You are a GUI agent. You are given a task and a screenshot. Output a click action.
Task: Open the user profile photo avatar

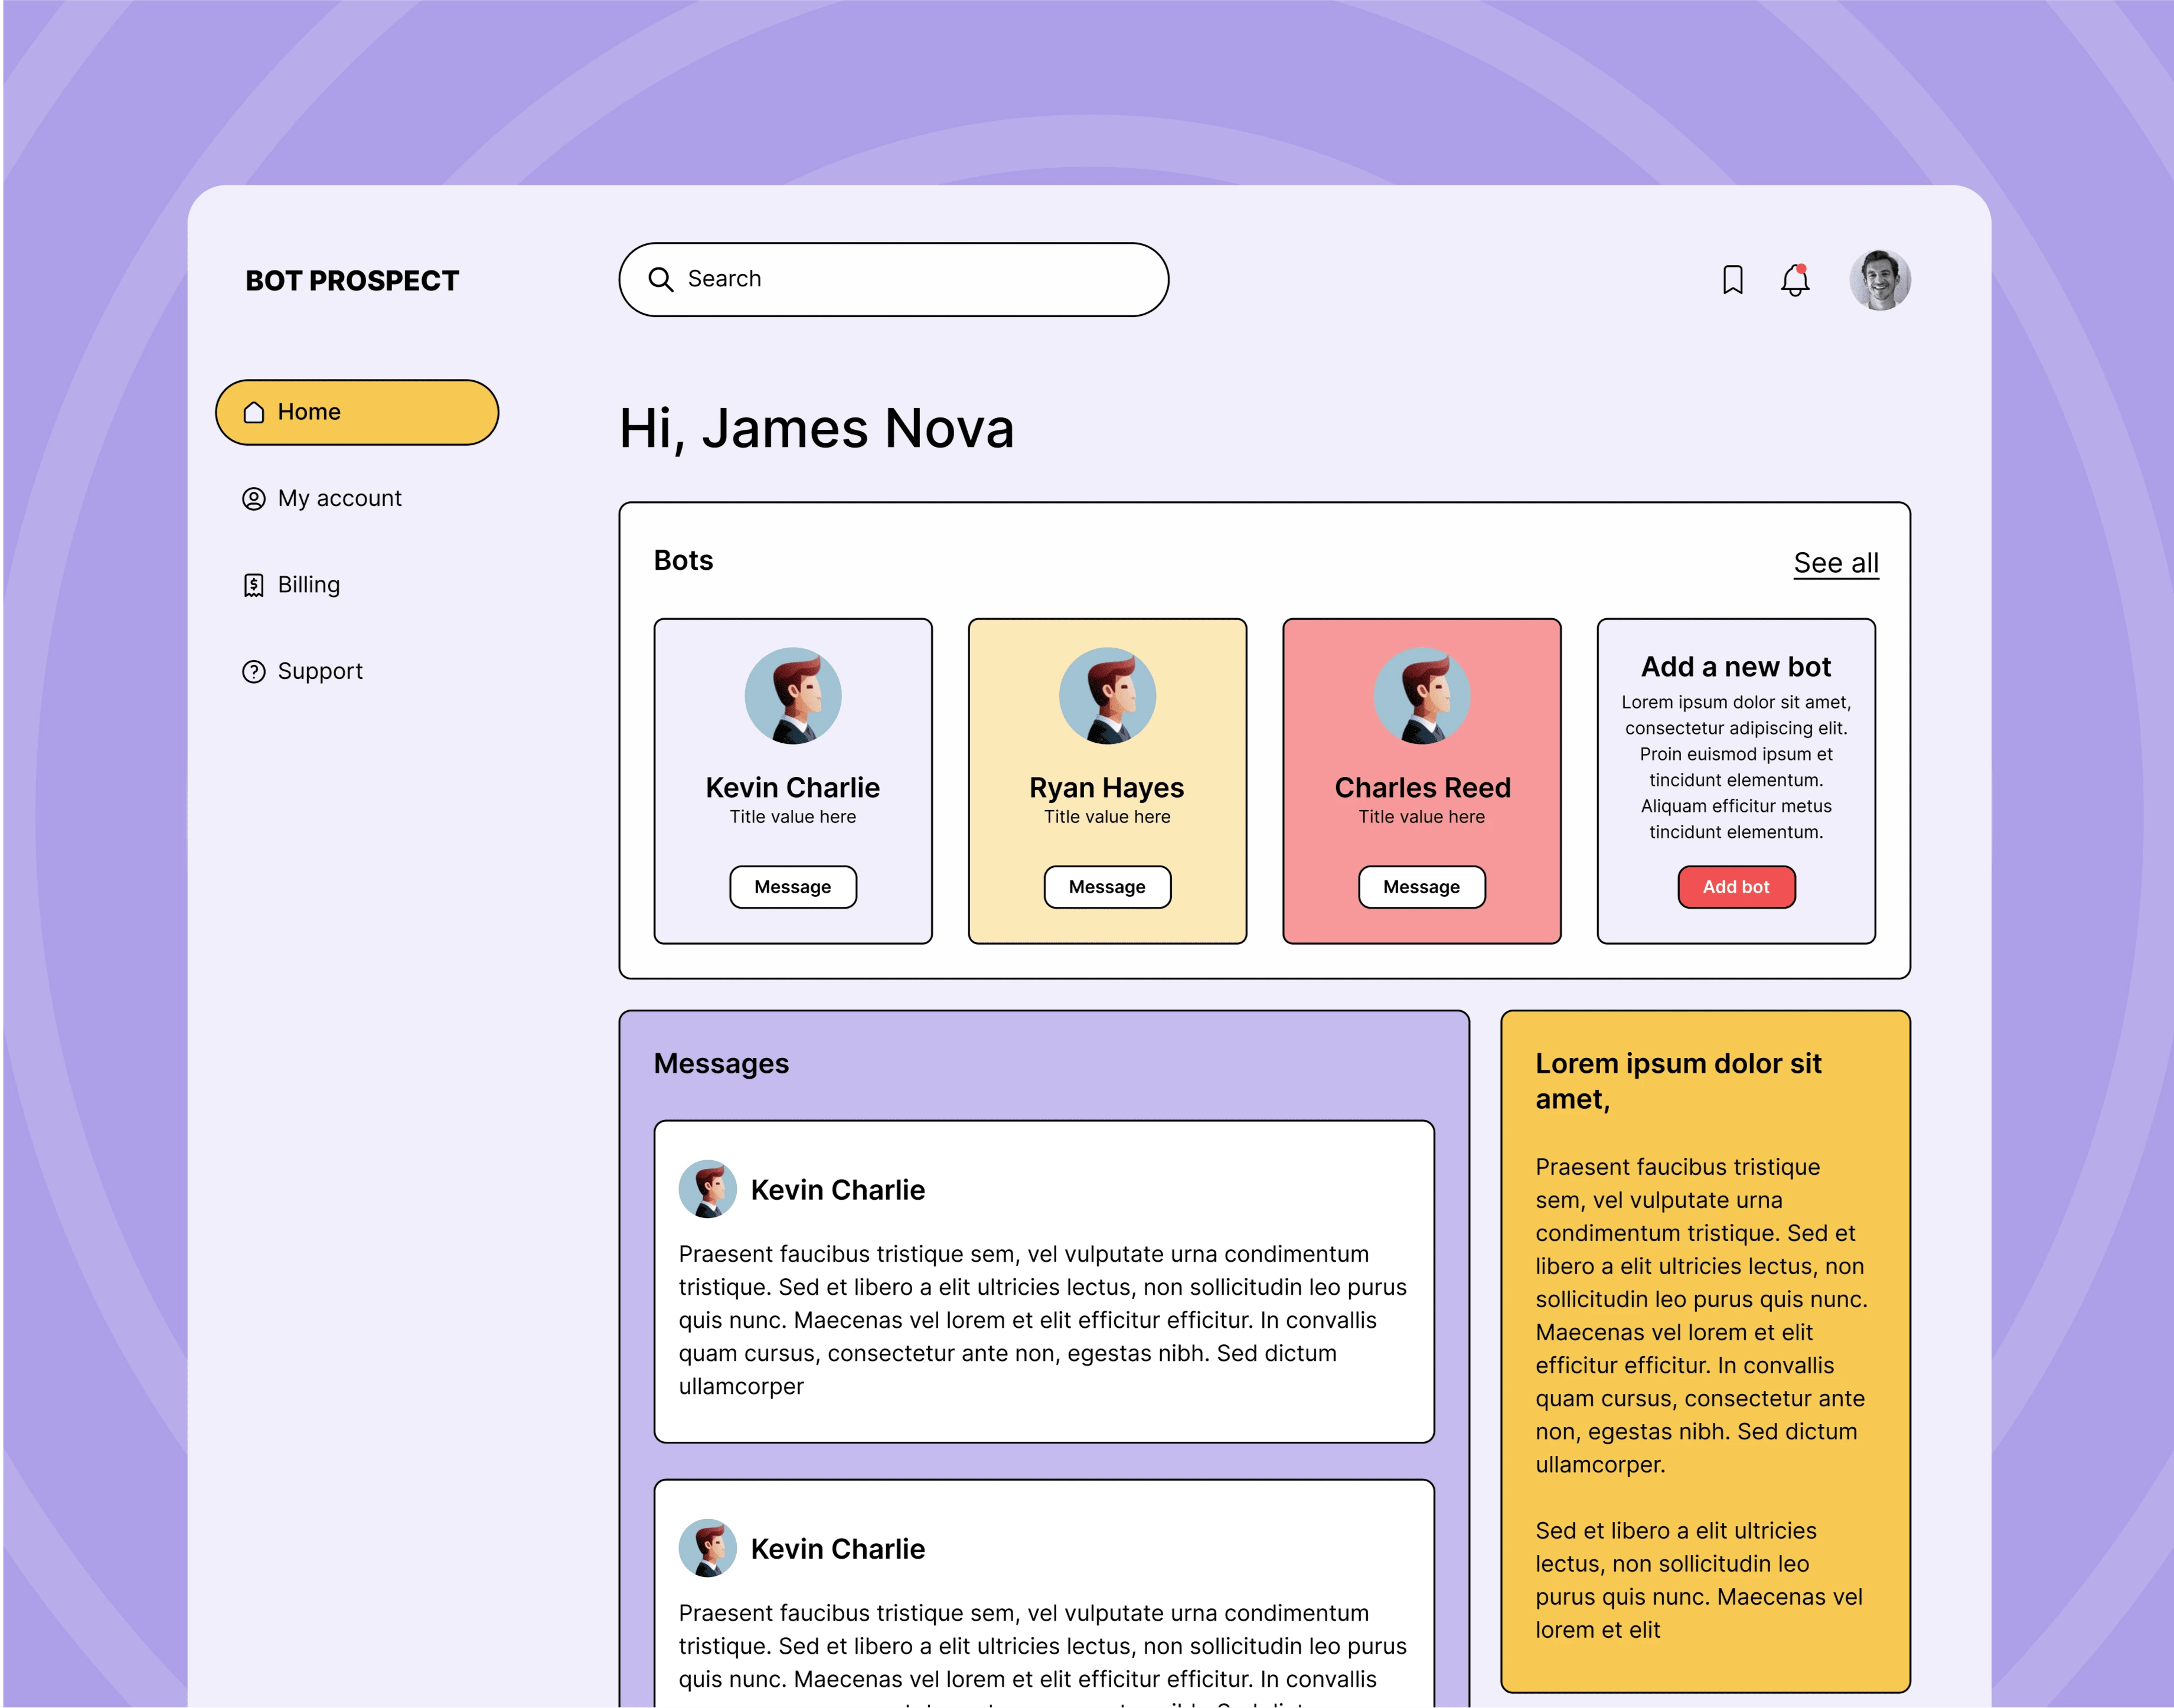coord(1879,280)
